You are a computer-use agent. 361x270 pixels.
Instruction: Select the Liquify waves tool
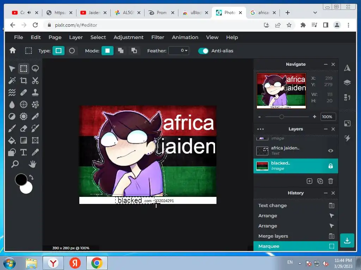pos(12,92)
